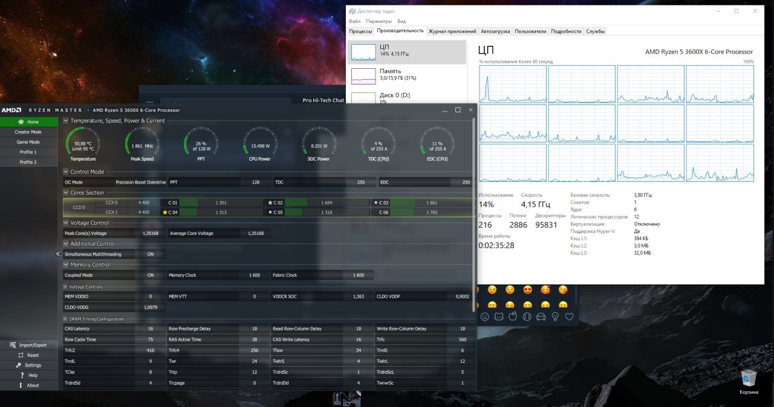Collapse the Cores Section

66,193
